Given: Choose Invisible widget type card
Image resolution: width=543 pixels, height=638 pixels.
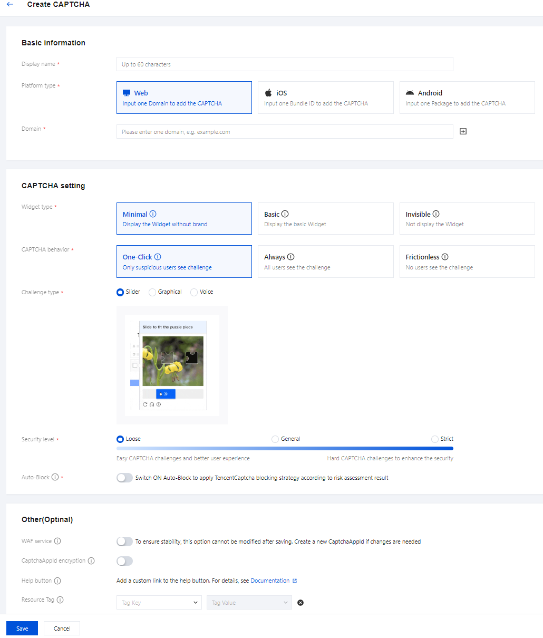Looking at the screenshot, I should (467, 219).
